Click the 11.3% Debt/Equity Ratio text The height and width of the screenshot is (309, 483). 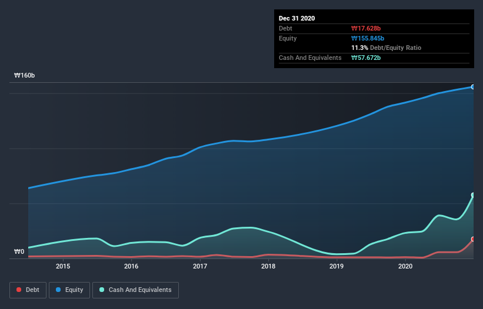pyautogui.click(x=387, y=48)
